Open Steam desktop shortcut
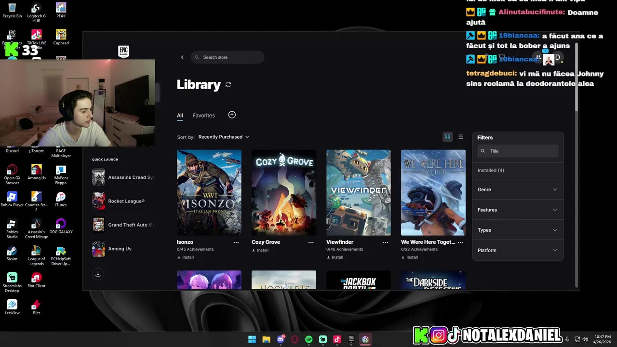Viewport: 617px width, 347px height. pos(12,254)
